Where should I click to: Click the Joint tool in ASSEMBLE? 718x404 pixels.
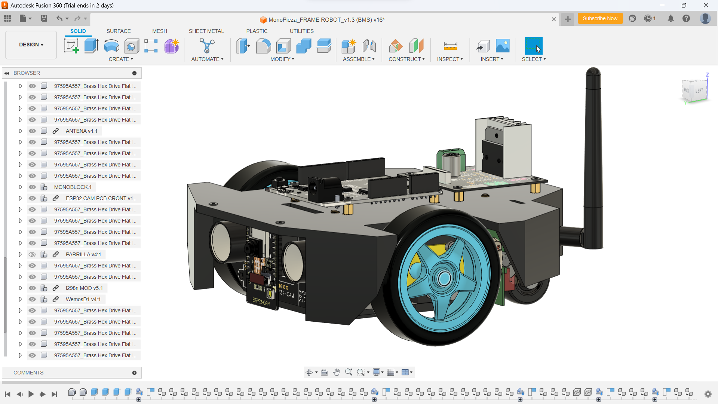point(370,46)
